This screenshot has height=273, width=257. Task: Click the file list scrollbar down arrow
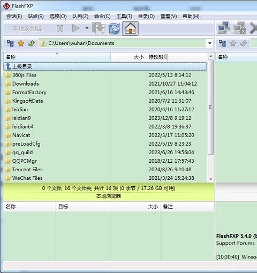tap(211, 179)
